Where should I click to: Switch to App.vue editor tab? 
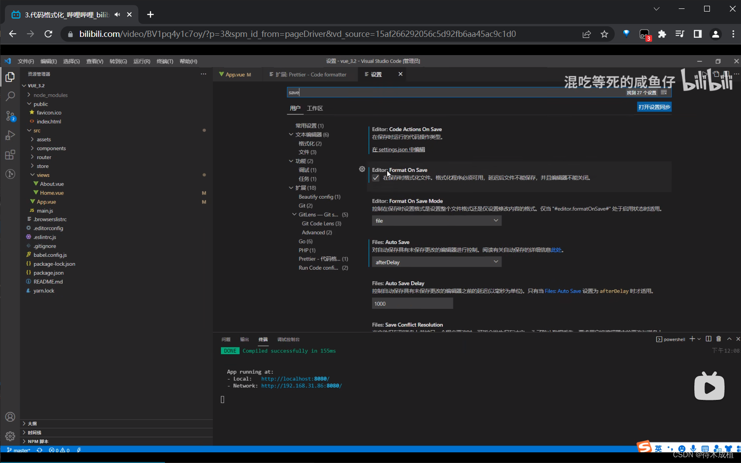click(238, 75)
